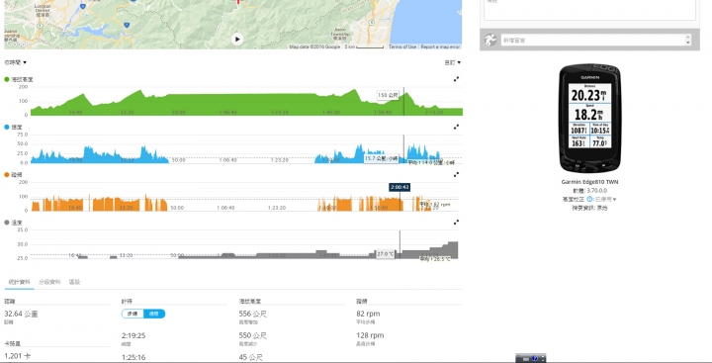Select the left pace option in toggle
This screenshot has width=712, height=363.
[x=133, y=314]
